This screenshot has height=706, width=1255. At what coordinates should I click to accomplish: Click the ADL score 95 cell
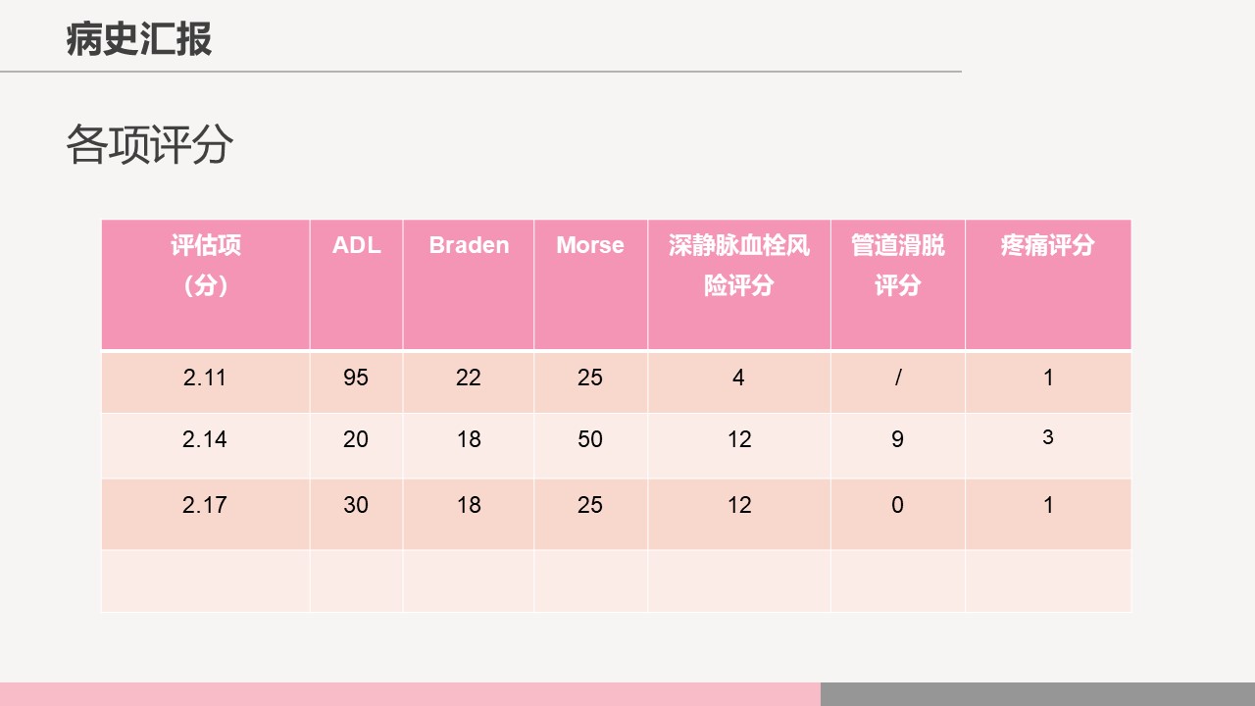pos(356,378)
